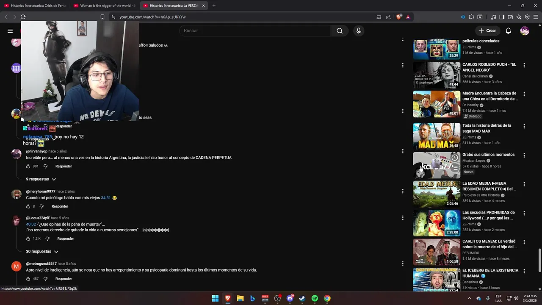Select the Historias Innecesarias: La VERDAD tab
542x305 pixels.
[174, 6]
